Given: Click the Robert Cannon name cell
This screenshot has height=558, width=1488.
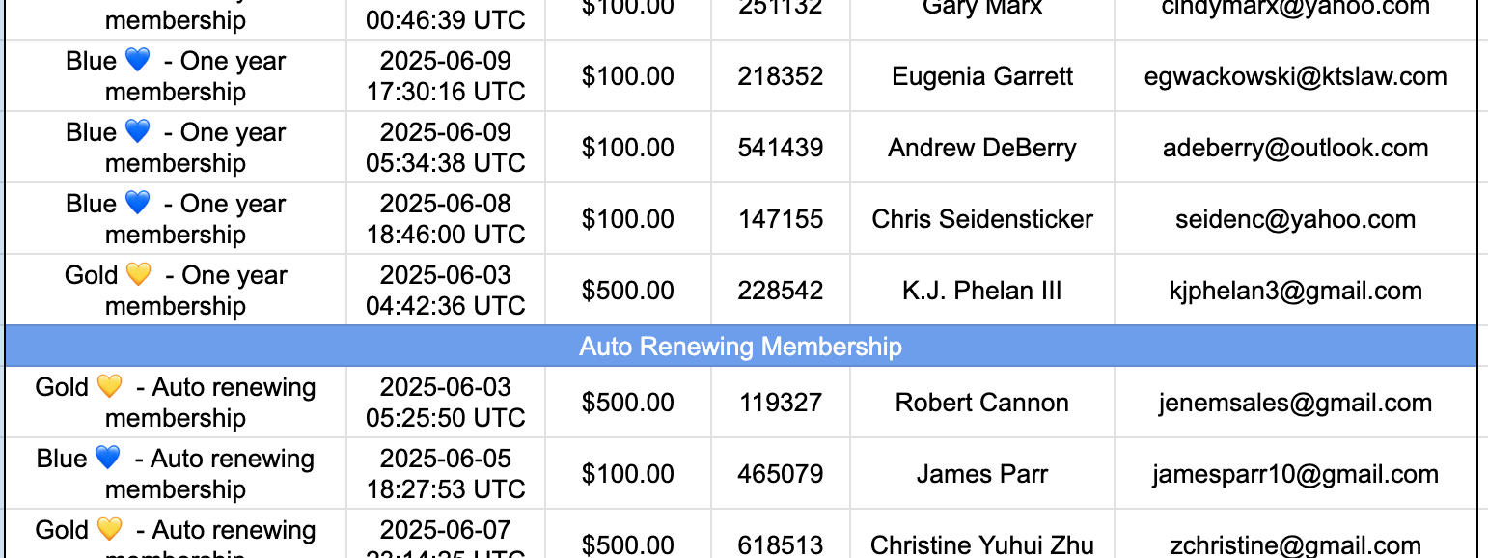Looking at the screenshot, I should [x=982, y=403].
